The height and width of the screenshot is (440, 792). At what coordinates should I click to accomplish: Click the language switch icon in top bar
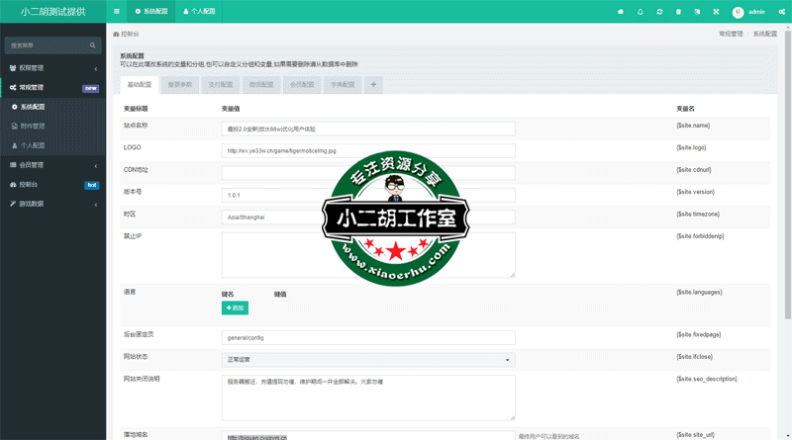pos(697,12)
